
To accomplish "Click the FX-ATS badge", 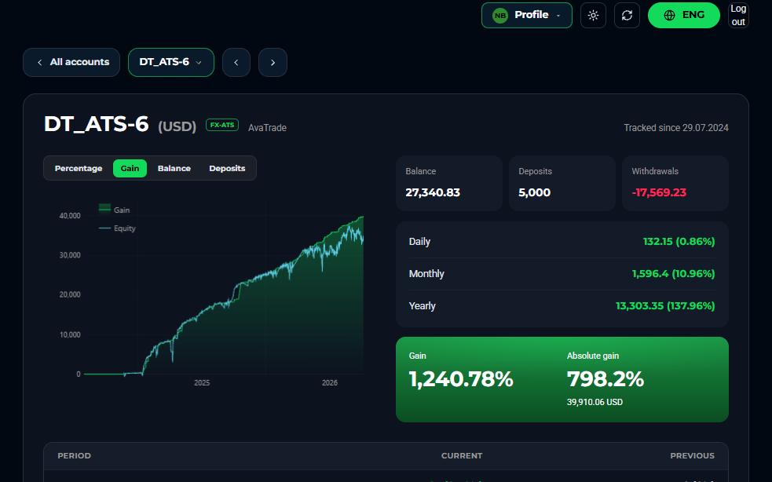I will 222,125.
